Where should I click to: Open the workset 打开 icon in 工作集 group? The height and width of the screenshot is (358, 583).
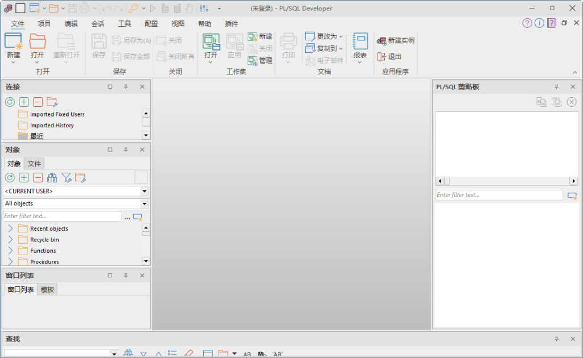(x=211, y=41)
